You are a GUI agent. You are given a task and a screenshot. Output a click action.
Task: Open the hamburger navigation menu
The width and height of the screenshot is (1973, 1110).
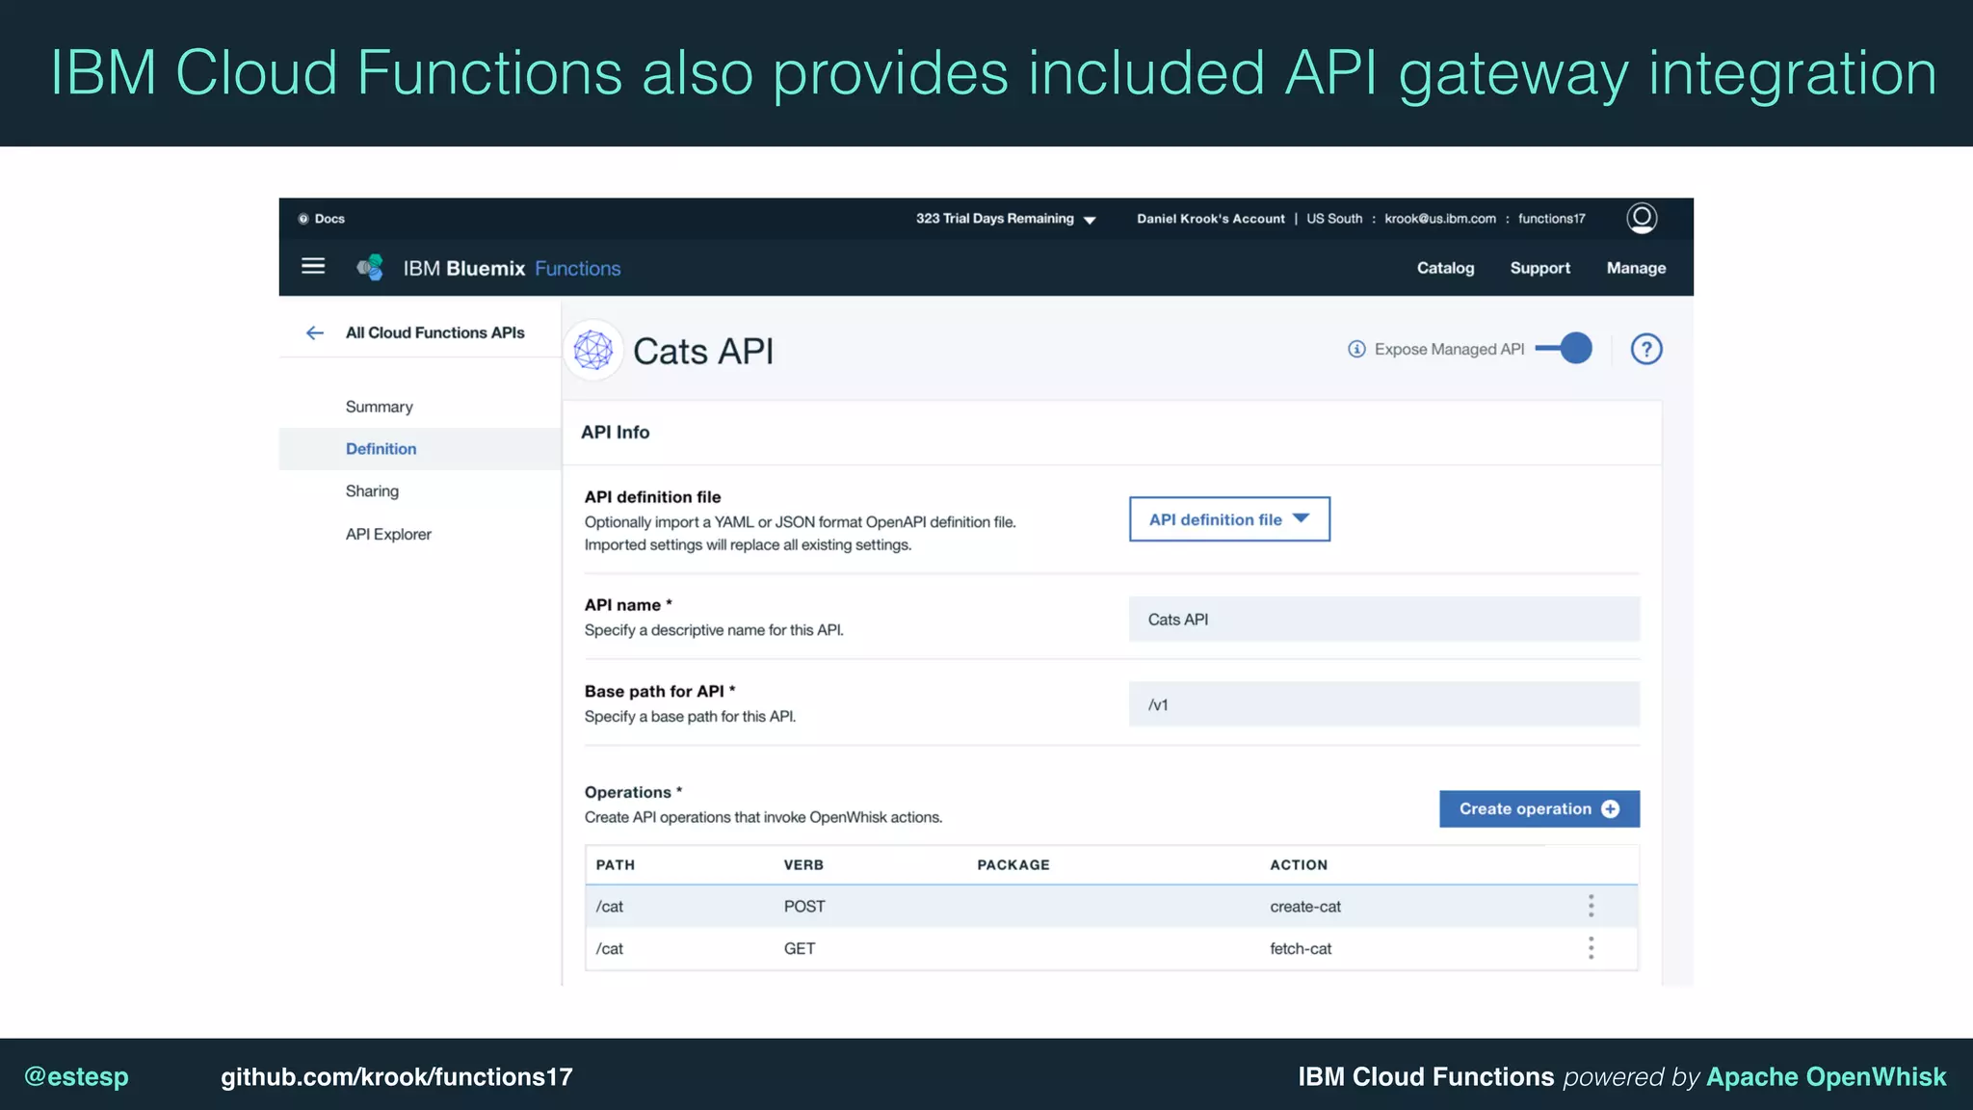[313, 267]
